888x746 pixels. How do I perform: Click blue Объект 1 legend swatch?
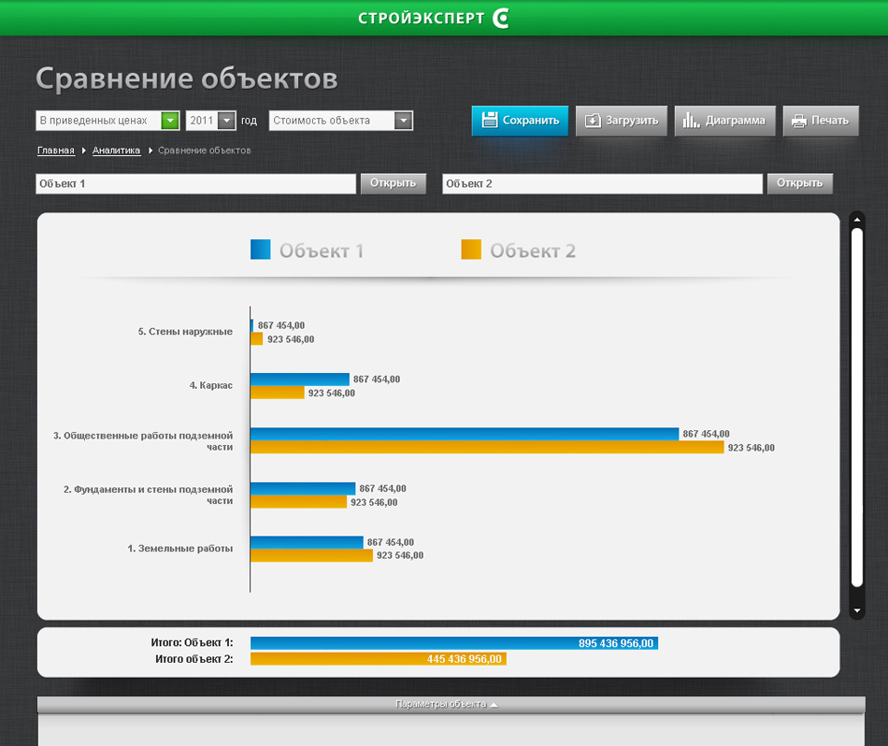point(261,250)
